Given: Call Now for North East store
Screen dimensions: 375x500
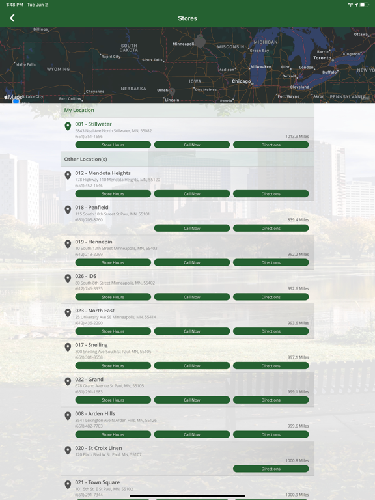Looking at the screenshot, I should tap(192, 331).
